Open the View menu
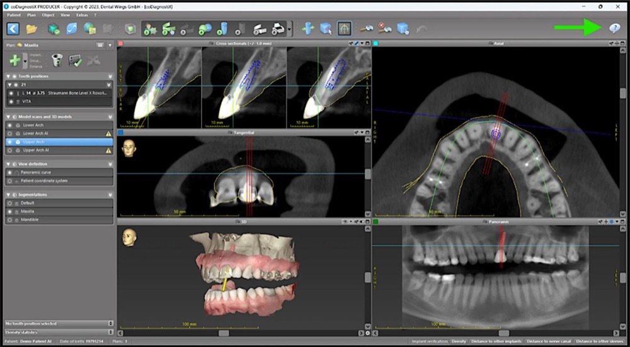 click(65, 15)
